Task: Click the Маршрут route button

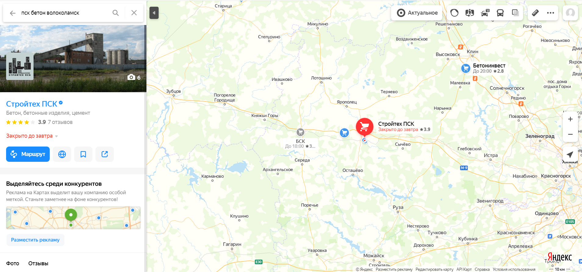Action: tap(28, 154)
